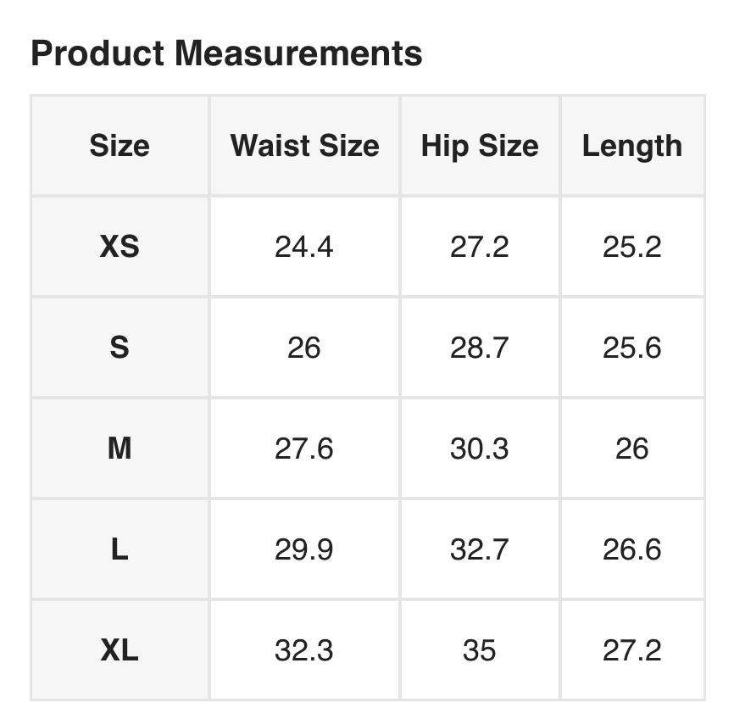
Task: Click the Length column header
Action: tap(631, 146)
